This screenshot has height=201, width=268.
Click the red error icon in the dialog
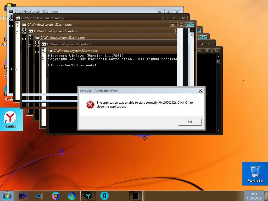pyautogui.click(x=90, y=105)
